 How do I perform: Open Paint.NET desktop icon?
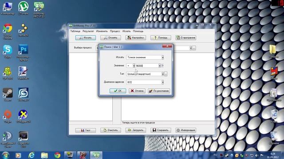click(x=23, y=73)
